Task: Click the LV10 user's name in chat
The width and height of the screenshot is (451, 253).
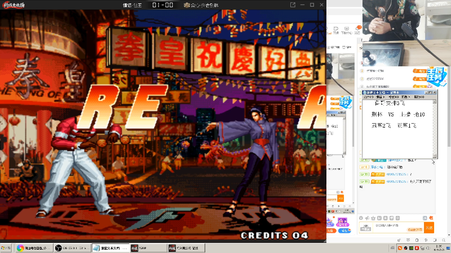Action: tap(377, 167)
